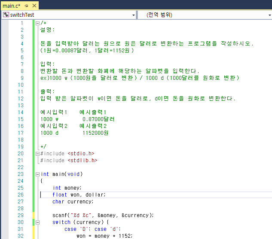Viewport: 272px width, 239px height.
Task: Click line number 15 in the gutter
Action: (21, 119)
